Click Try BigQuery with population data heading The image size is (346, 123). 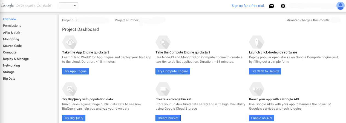tap(88, 99)
